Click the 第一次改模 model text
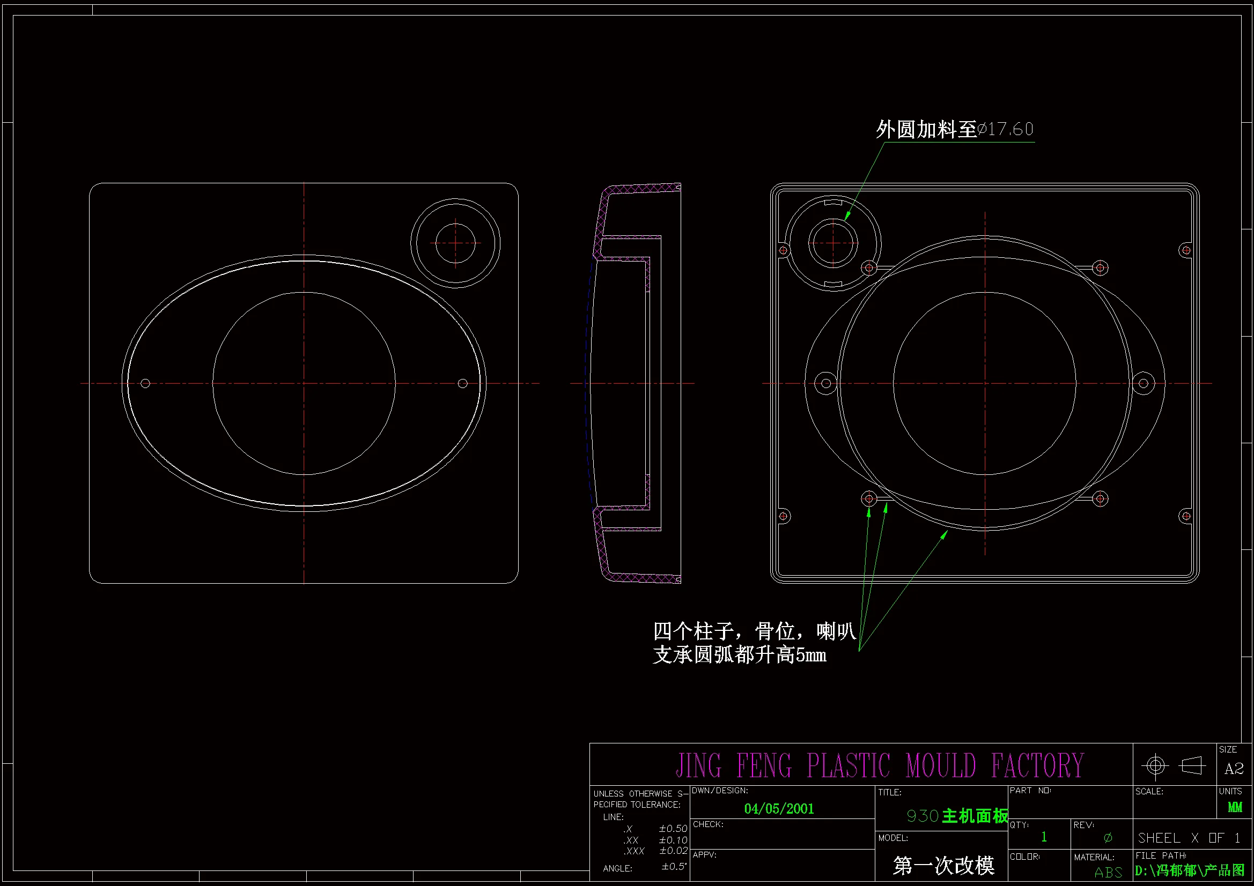Screen dimensions: 1254x886 coord(943,865)
